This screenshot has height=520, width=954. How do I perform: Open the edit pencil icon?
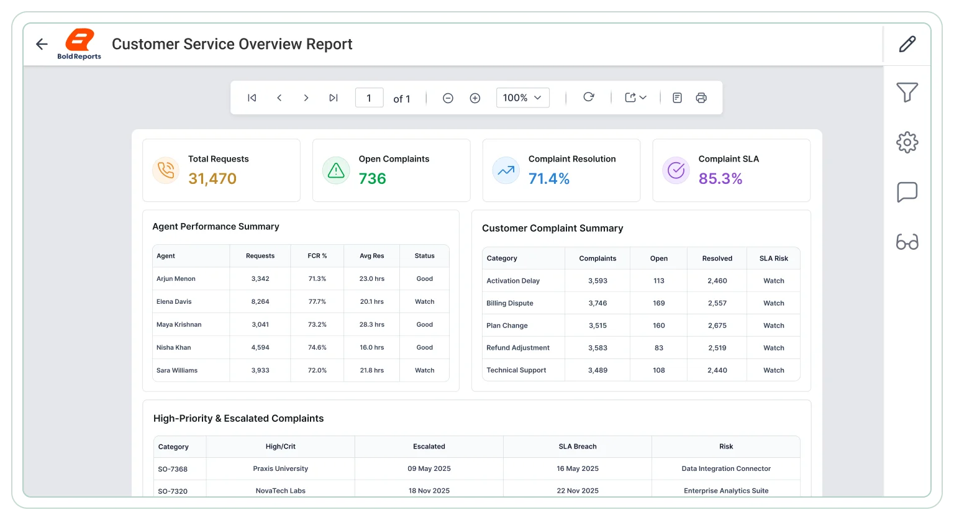(x=907, y=44)
